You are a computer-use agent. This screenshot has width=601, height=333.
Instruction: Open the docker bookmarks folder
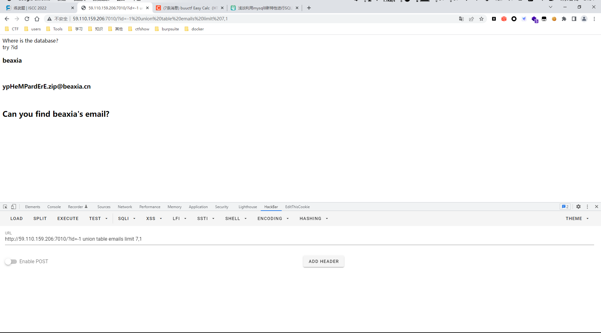[x=194, y=29]
